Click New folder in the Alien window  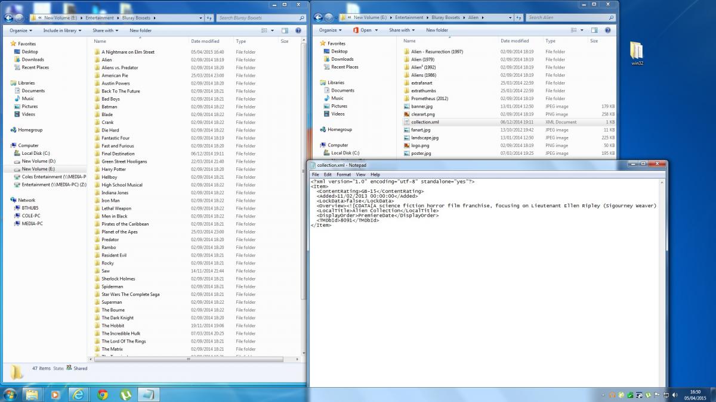click(437, 30)
